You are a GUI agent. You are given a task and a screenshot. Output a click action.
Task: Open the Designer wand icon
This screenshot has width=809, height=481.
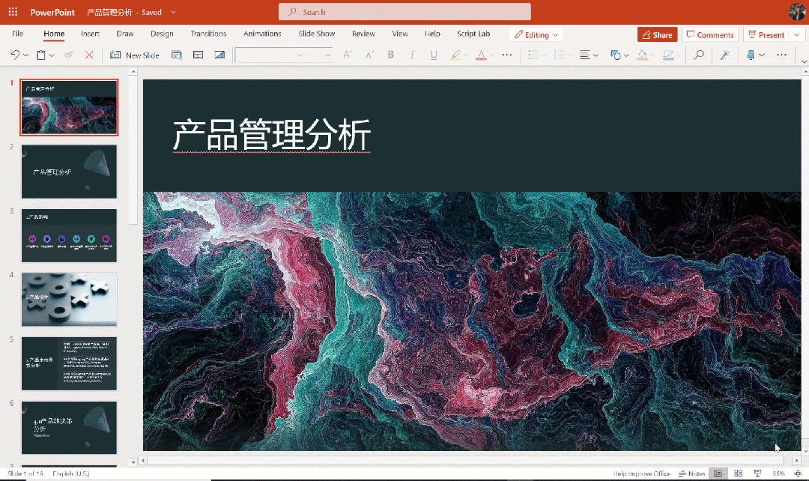tap(725, 55)
